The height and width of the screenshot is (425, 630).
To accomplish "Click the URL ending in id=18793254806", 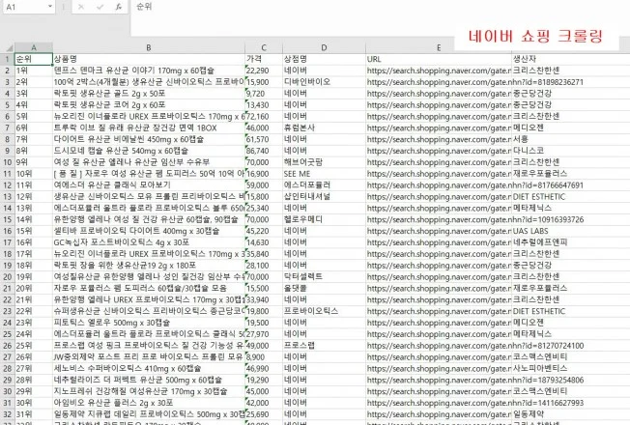I will point(474,380).
